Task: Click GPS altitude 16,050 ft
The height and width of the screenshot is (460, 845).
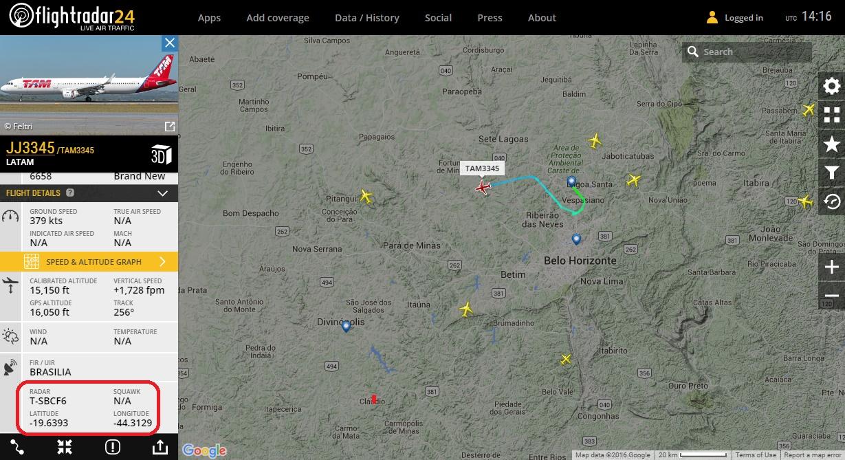Action: pyautogui.click(x=50, y=312)
